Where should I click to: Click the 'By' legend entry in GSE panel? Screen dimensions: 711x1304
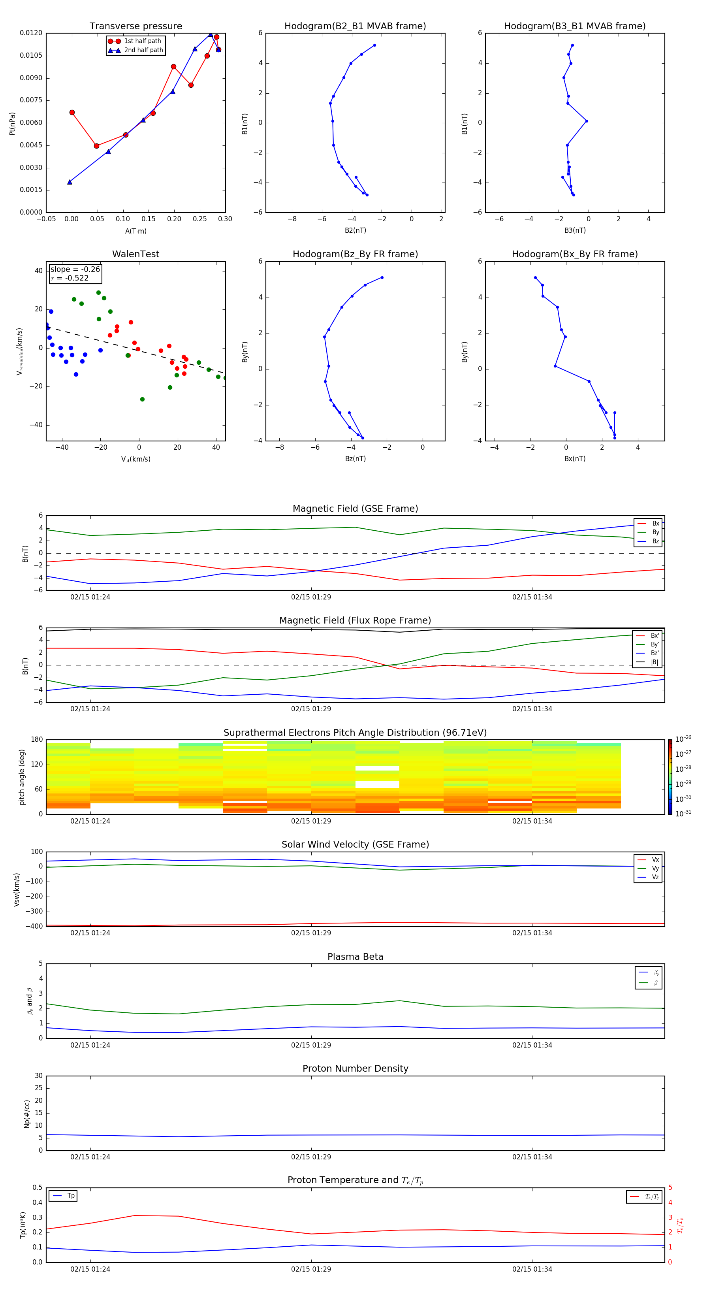[648, 532]
